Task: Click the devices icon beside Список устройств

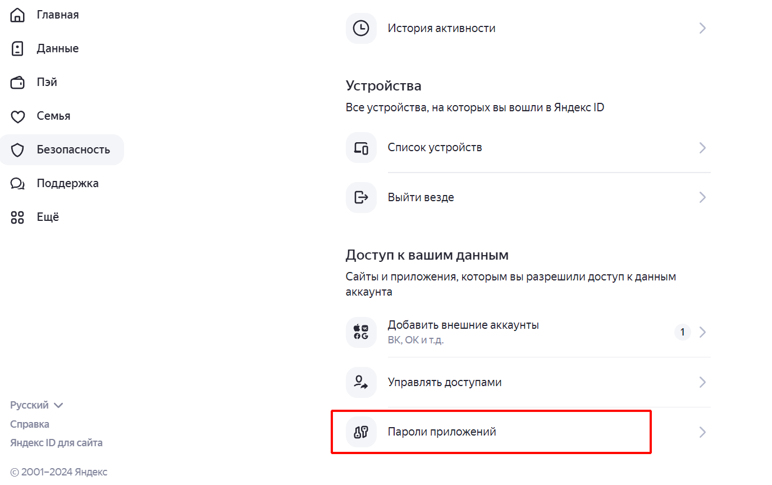Action: (x=361, y=148)
